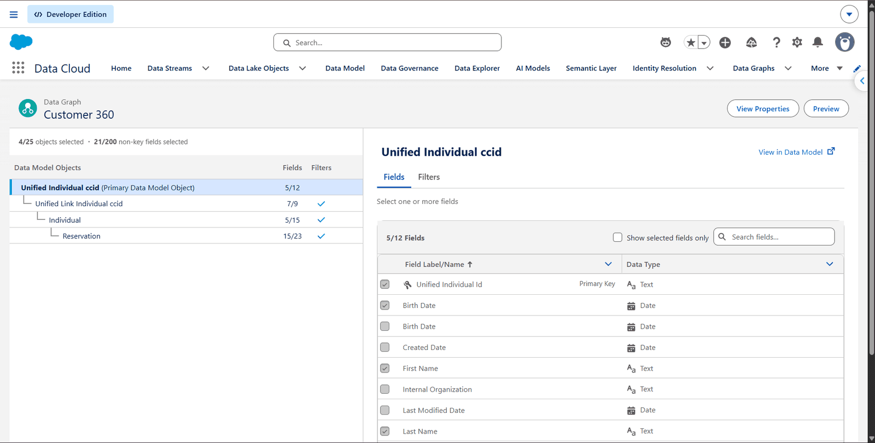Open the Help question mark icon

[776, 42]
